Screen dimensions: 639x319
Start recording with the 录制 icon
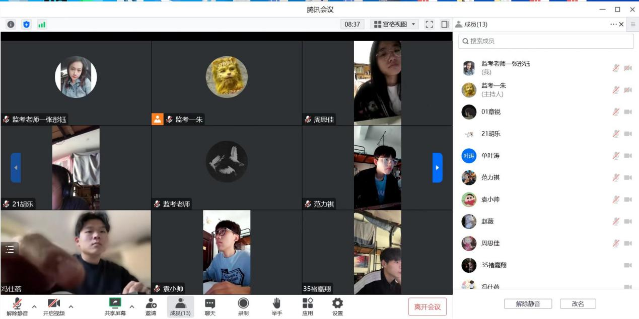[x=243, y=306]
